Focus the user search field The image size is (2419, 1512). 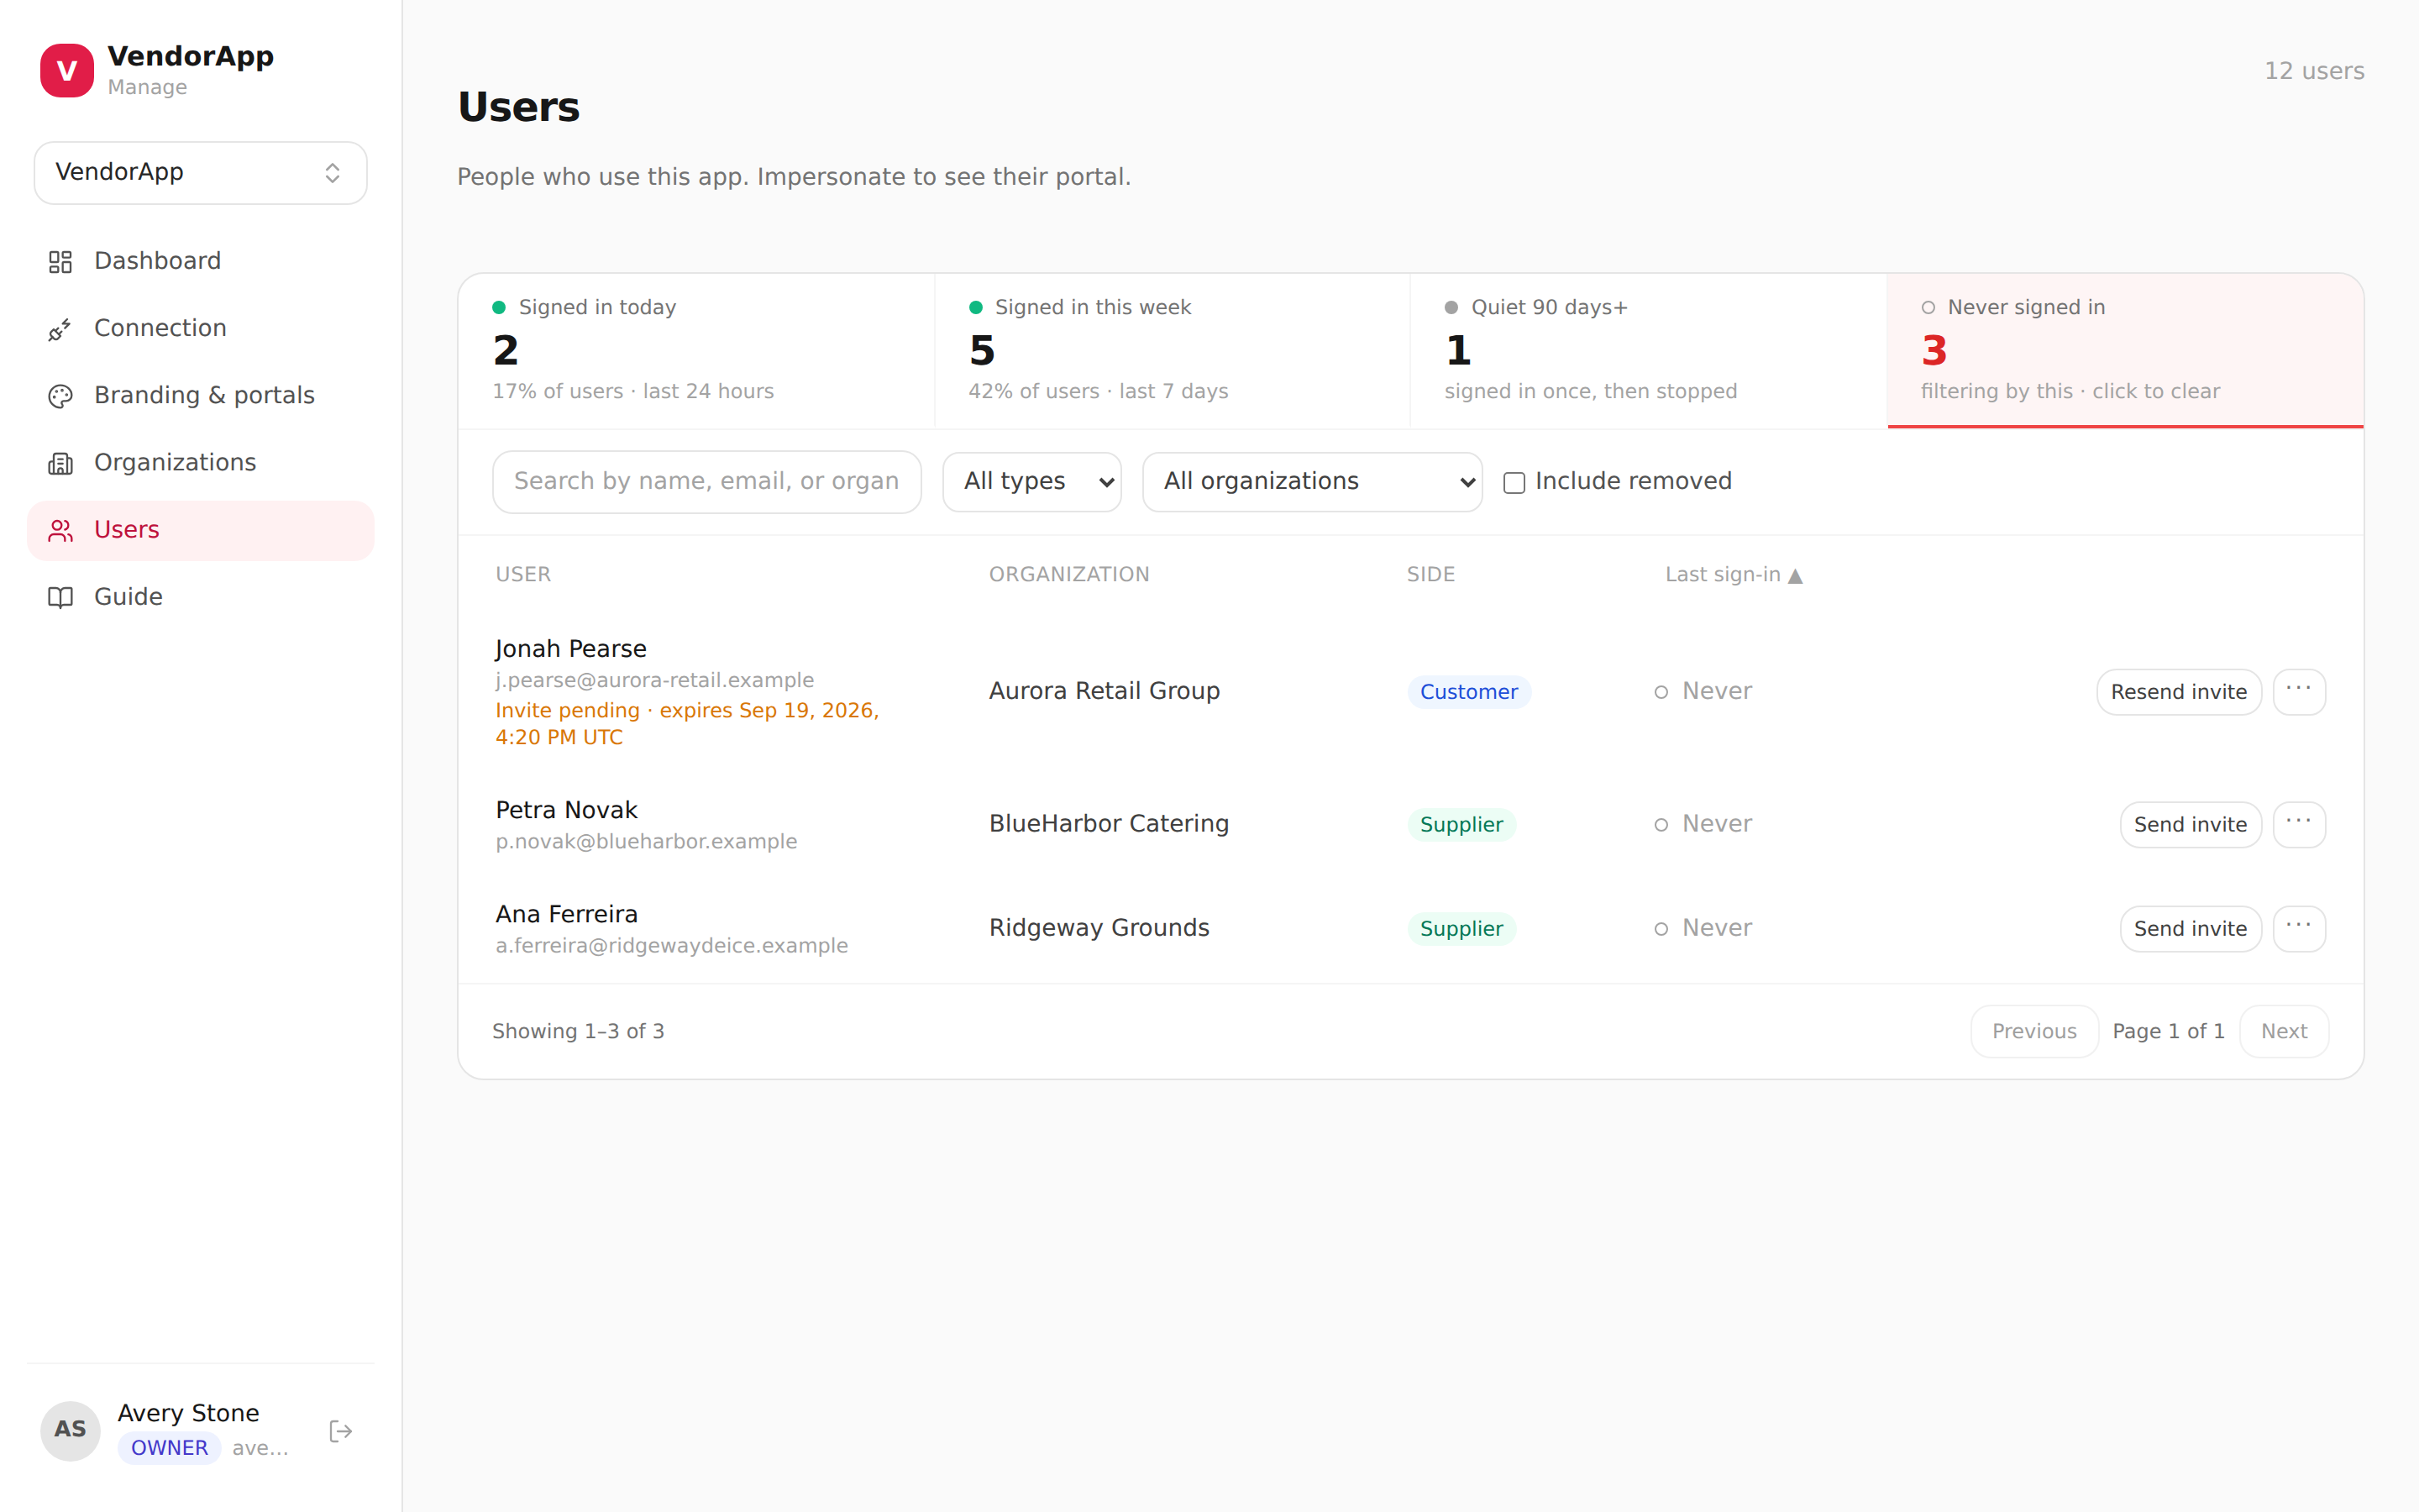coord(706,481)
